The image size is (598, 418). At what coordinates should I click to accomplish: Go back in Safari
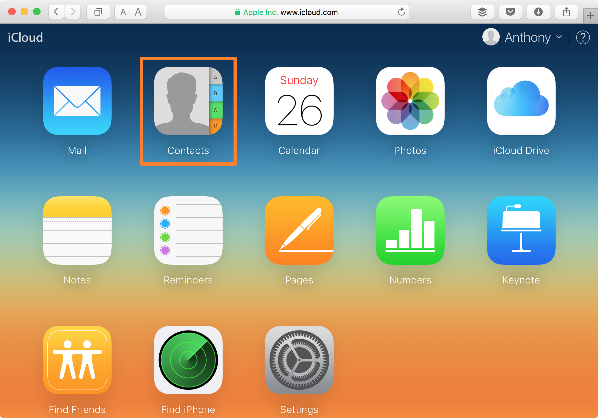tap(56, 12)
